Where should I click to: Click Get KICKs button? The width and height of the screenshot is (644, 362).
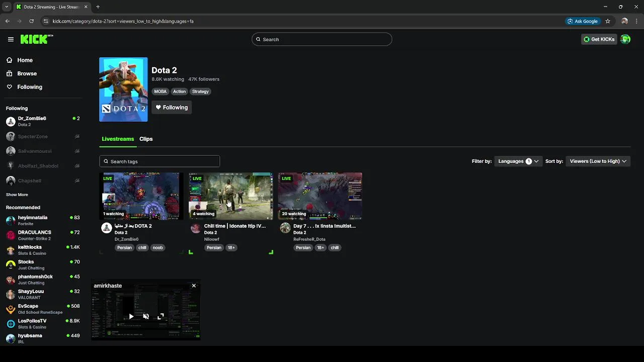pos(599,39)
